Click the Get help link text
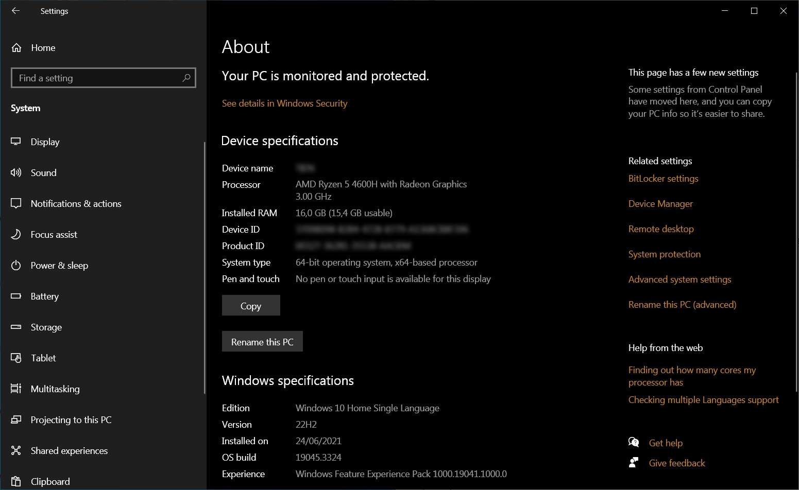This screenshot has width=799, height=490. click(x=666, y=443)
